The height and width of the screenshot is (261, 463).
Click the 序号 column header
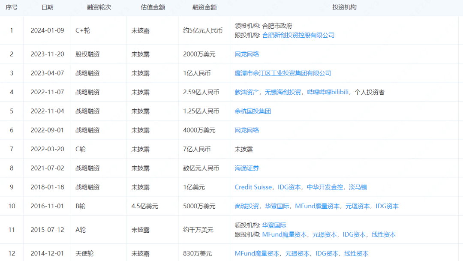pyautogui.click(x=12, y=7)
